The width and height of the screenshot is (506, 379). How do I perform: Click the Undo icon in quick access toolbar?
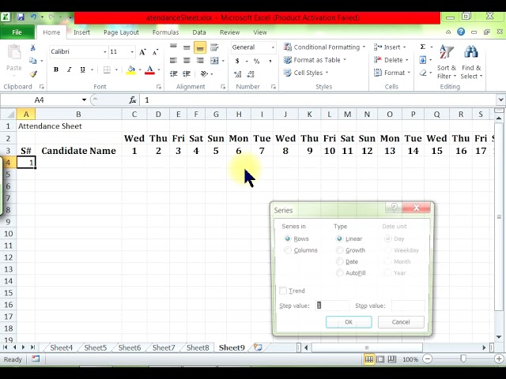(x=33, y=17)
